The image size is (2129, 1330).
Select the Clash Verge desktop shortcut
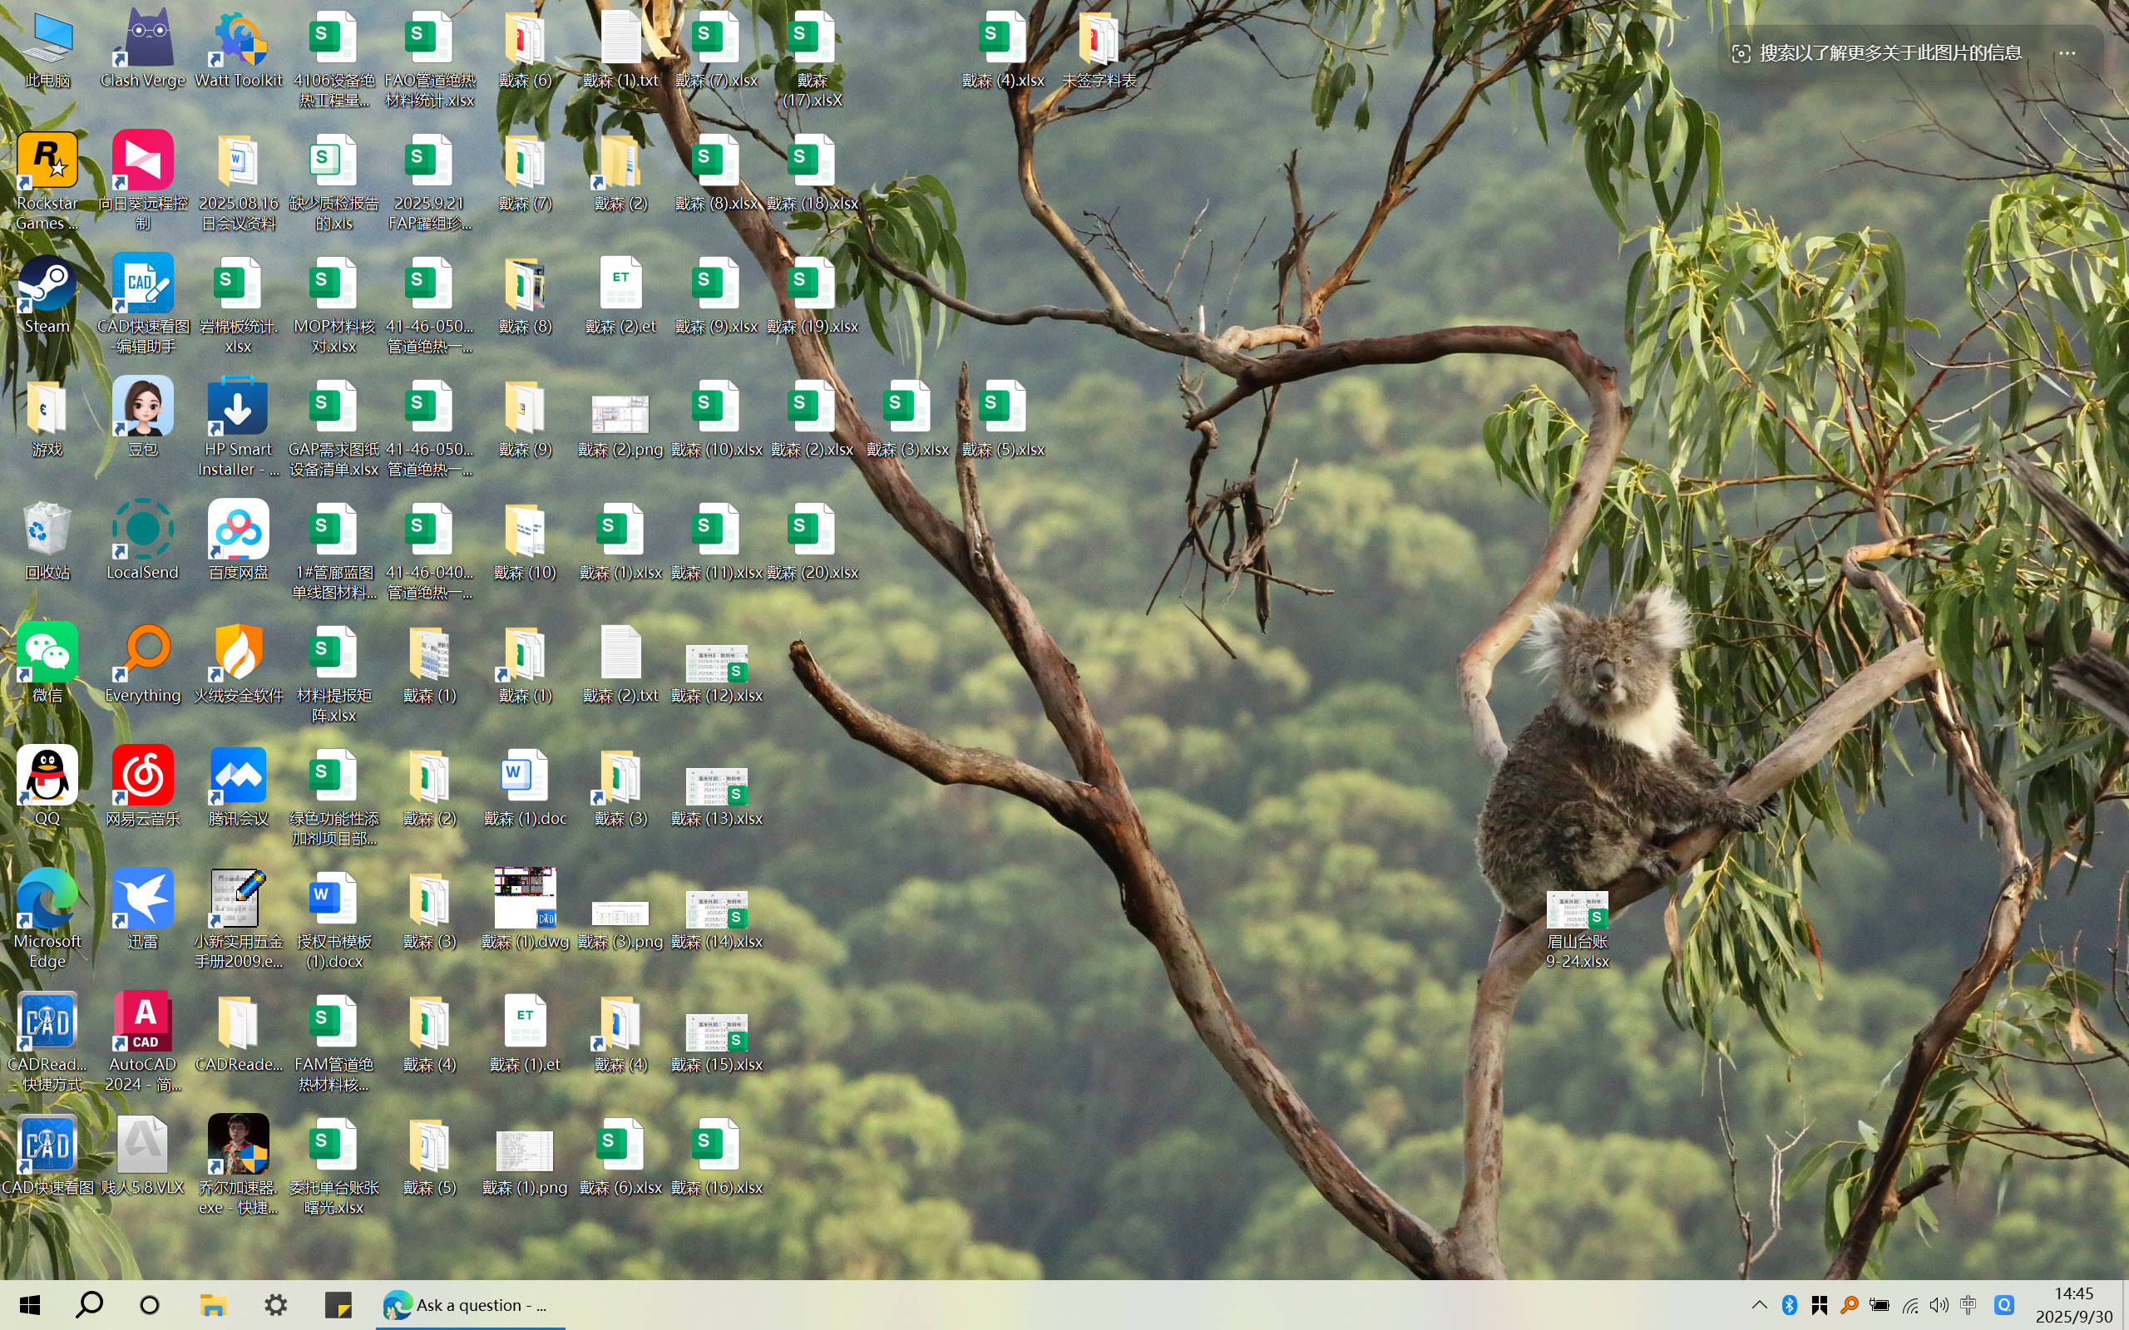tap(142, 49)
